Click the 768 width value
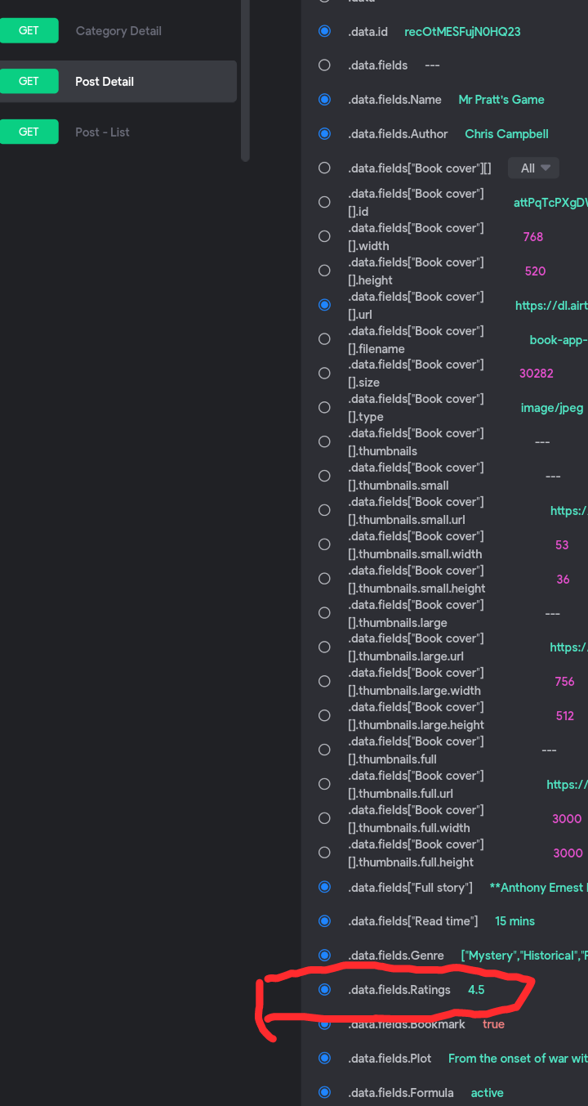Viewport: 588px width, 1106px height. [533, 237]
